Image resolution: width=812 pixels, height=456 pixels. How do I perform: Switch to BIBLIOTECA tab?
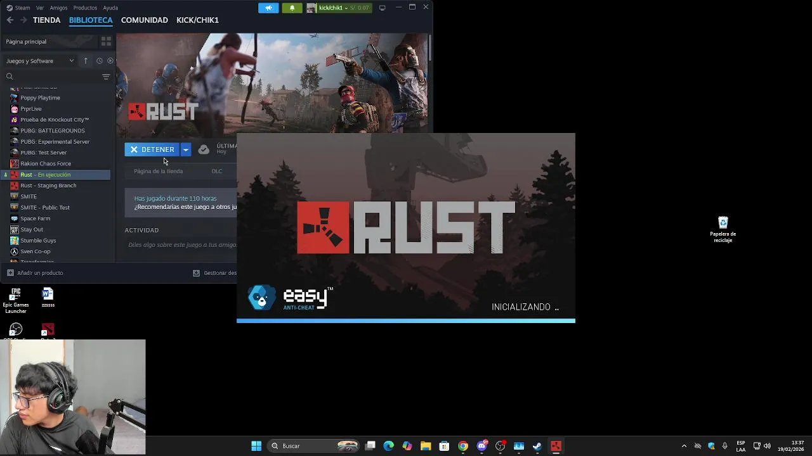pos(91,20)
